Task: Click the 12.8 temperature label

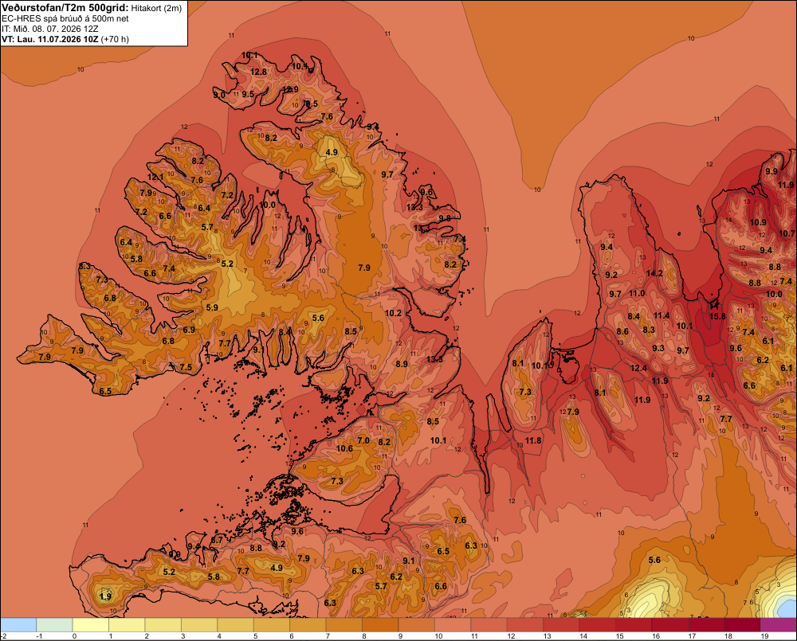Action: 258,72
